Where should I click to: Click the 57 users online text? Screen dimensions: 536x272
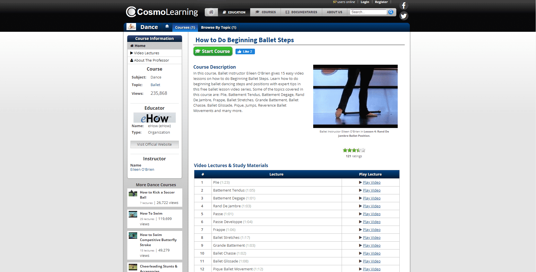click(x=344, y=2)
